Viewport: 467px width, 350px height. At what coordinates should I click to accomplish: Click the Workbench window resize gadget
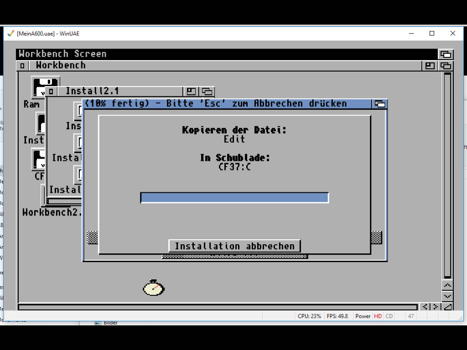(x=447, y=307)
